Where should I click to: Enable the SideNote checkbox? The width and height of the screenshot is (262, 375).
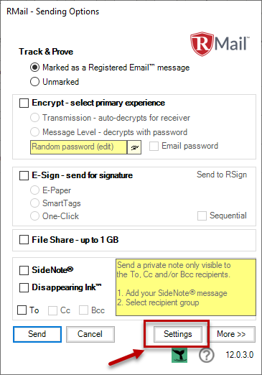point(24,270)
